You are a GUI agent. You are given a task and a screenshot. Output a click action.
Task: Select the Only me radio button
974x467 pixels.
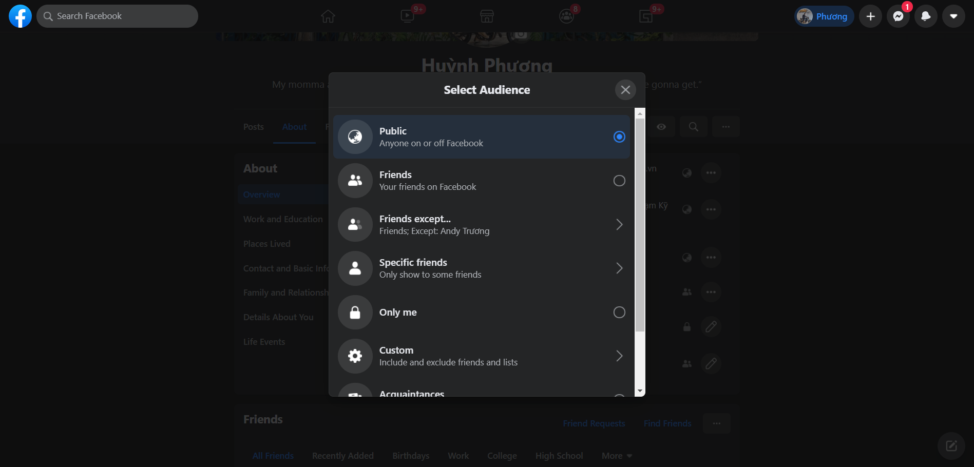click(x=619, y=313)
